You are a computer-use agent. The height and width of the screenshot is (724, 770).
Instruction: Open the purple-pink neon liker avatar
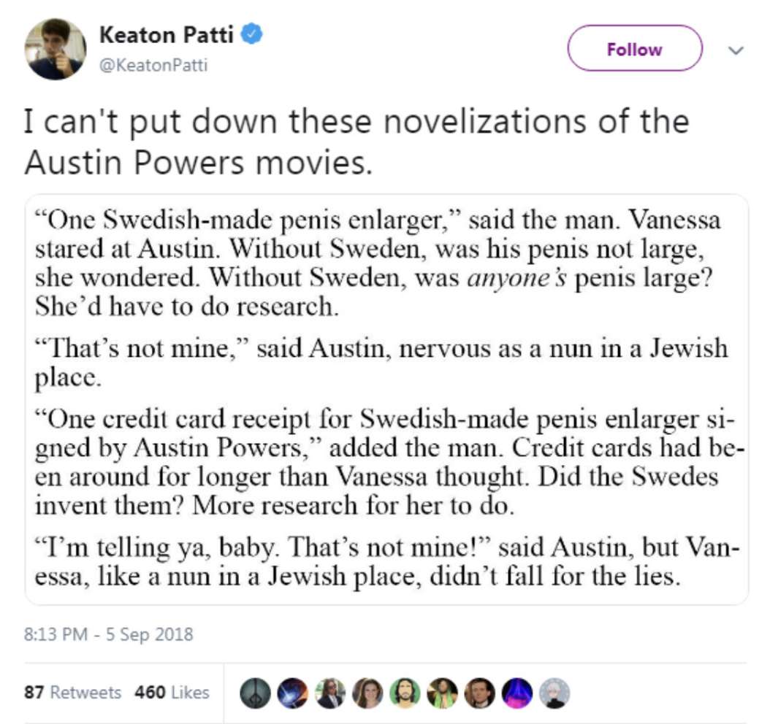coord(516,691)
